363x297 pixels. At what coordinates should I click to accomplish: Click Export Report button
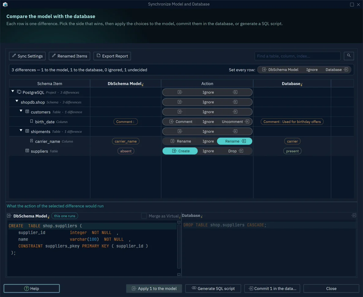[112, 56]
